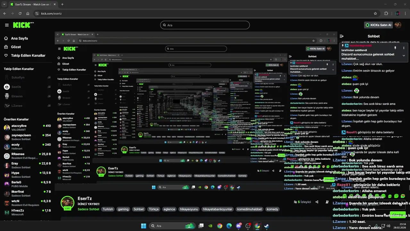
Task: Open SukaRyn followed channel
Action: point(27,78)
